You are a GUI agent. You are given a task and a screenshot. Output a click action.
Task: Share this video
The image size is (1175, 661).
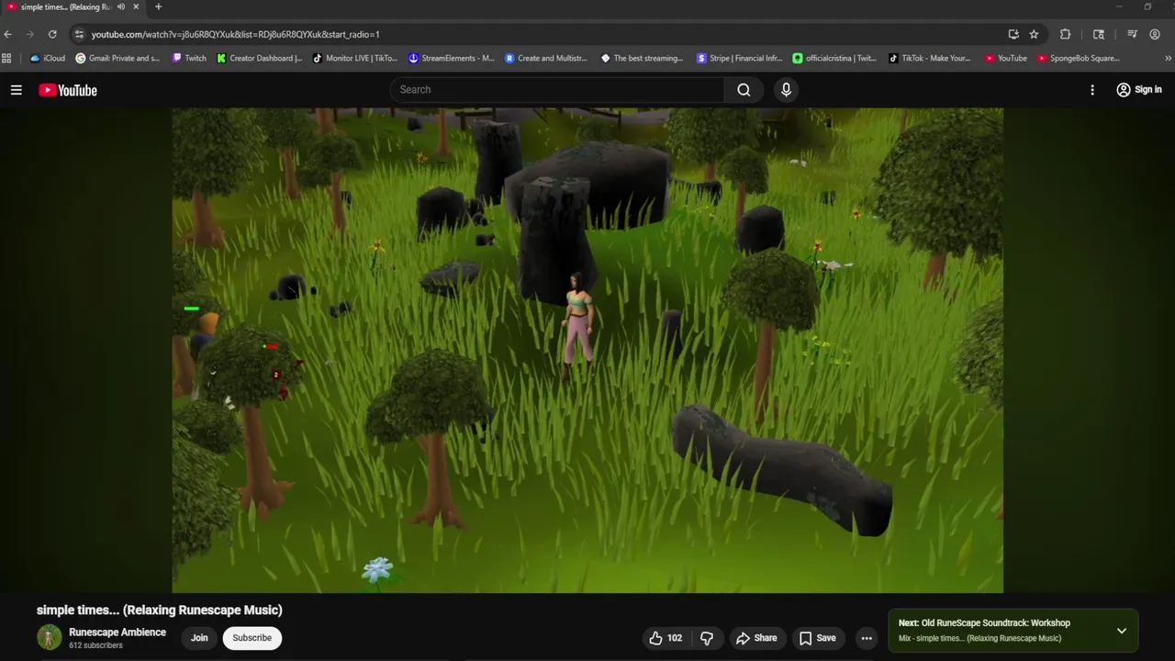756,638
